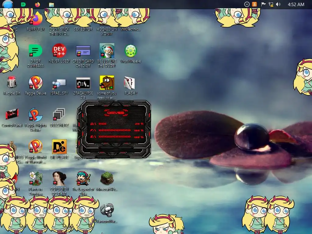Open the BE JUST LIKE THE DUDE! icon
Image resolution: width=312 pixels, height=234 pixels.
click(x=107, y=51)
